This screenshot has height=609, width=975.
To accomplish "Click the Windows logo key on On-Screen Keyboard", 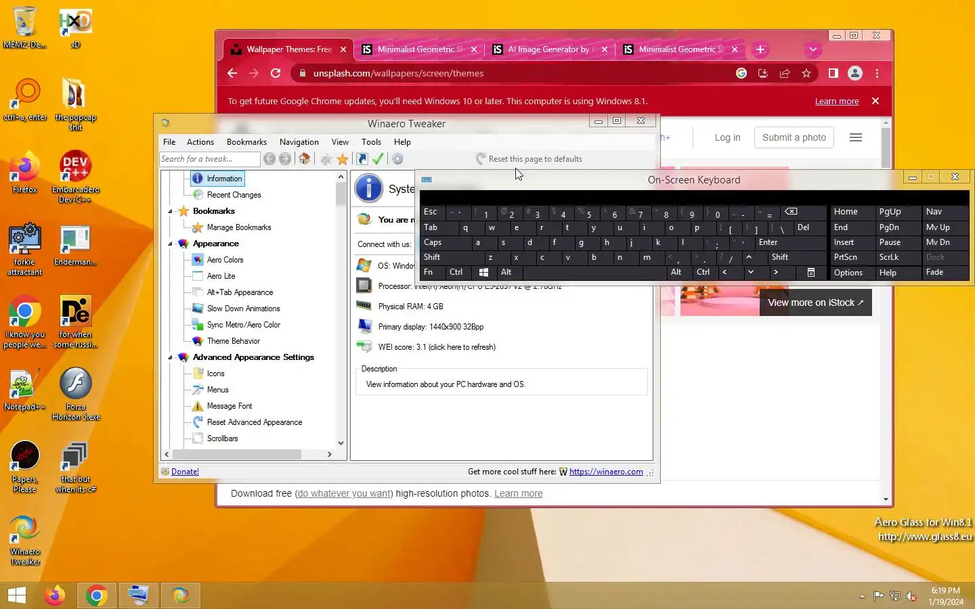I will click(483, 272).
